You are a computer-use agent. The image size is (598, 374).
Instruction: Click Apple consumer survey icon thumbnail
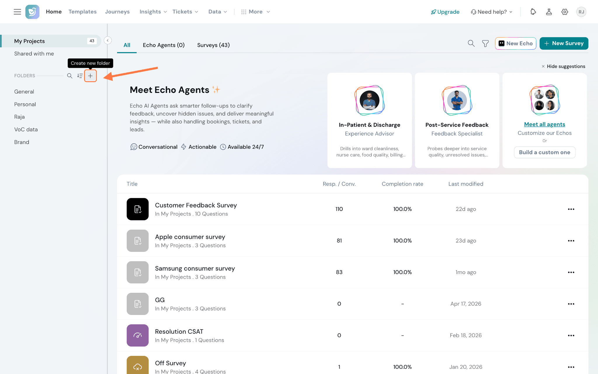click(x=138, y=240)
